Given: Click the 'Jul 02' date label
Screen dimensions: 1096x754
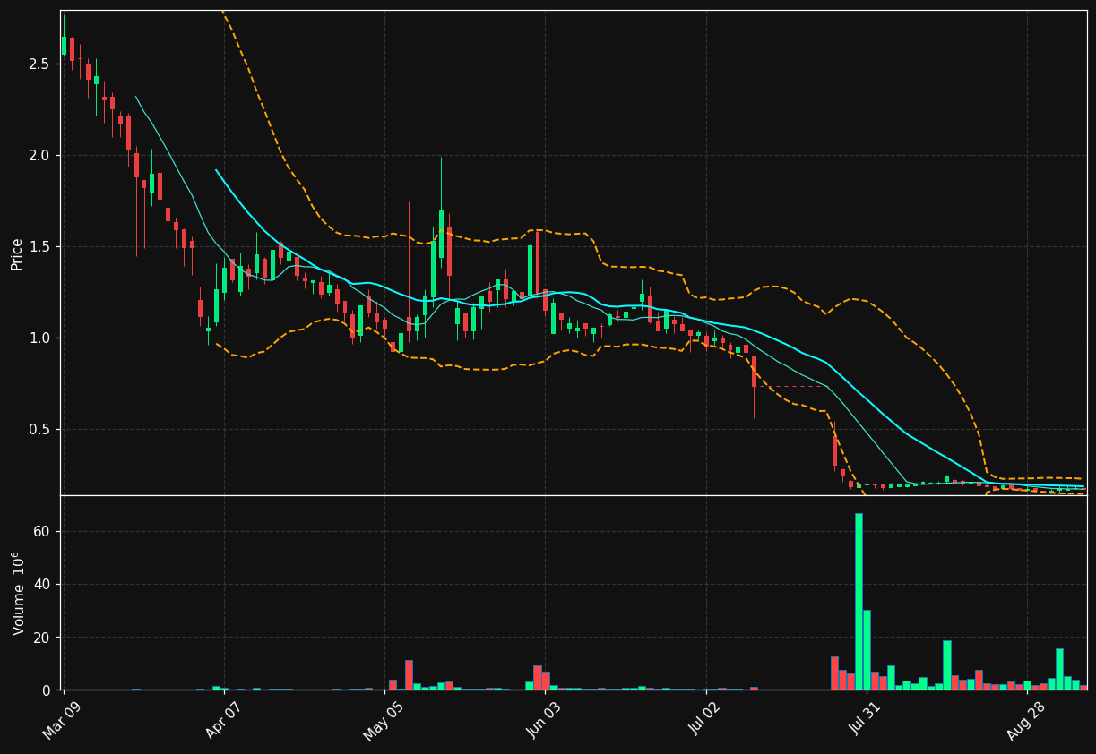Looking at the screenshot, I should click(706, 719).
